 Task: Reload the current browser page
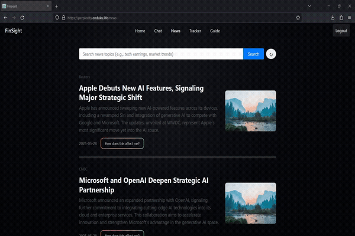[22, 18]
